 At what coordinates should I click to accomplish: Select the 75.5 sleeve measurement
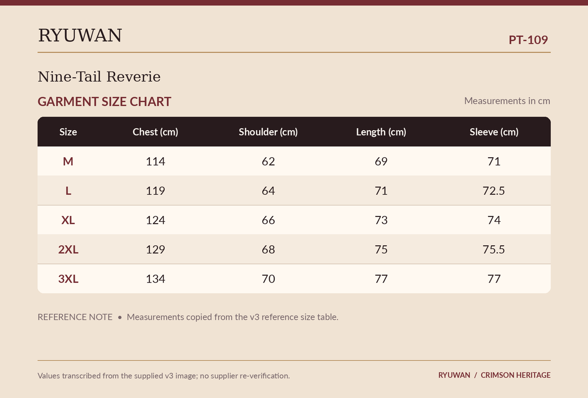coord(494,249)
